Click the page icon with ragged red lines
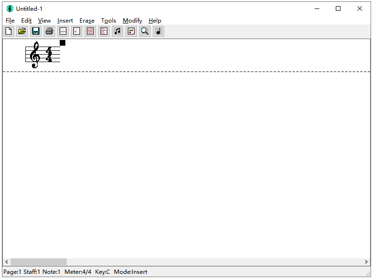The height and width of the screenshot is (279, 372). 104,32
